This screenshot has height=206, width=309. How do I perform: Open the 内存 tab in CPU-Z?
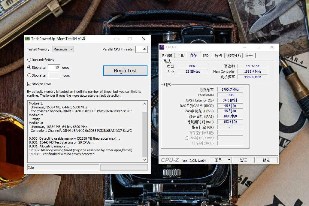(193, 55)
